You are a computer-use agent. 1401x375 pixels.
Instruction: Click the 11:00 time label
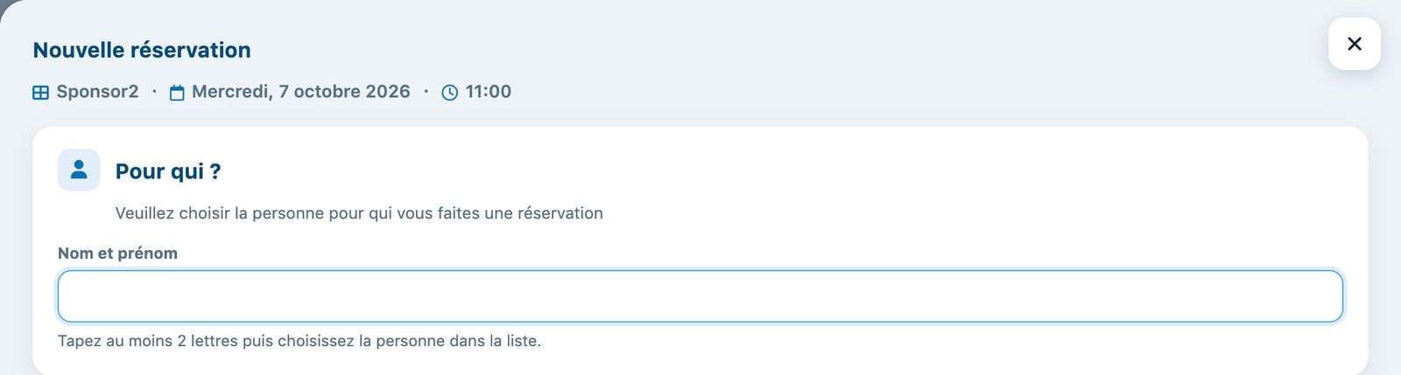pos(488,92)
